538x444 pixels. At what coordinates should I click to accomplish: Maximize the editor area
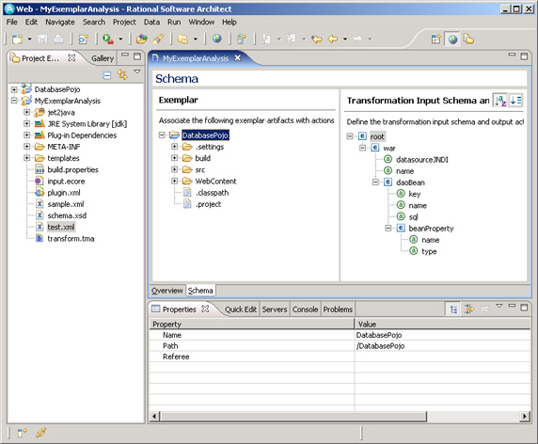[x=524, y=56]
